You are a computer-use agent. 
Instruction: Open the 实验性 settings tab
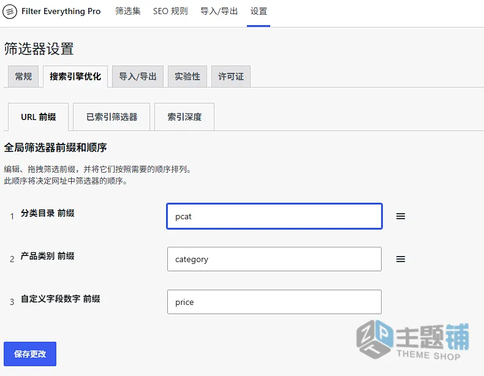click(187, 77)
